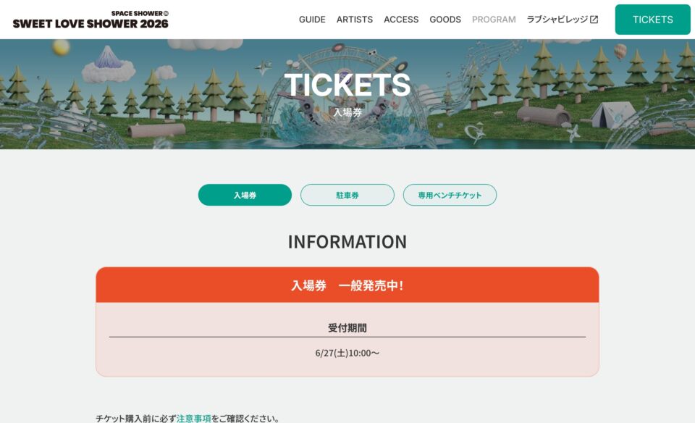Select the 入場券 ticket tab
Screen dimensions: 695x423
tap(245, 195)
